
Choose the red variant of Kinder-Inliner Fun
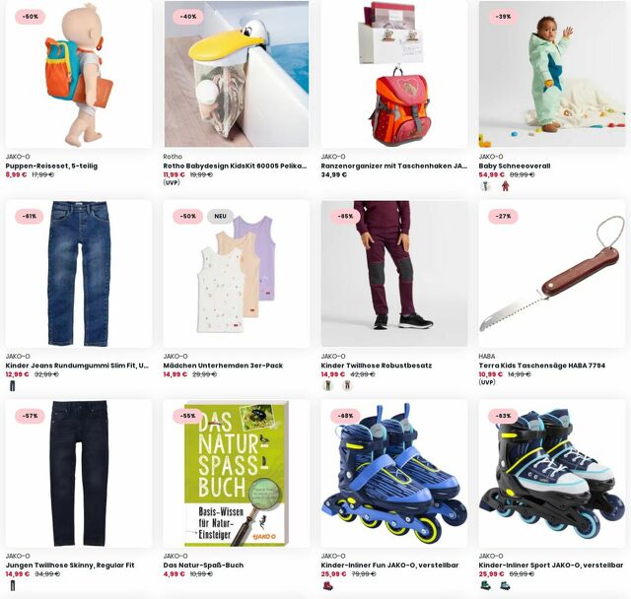point(328,586)
